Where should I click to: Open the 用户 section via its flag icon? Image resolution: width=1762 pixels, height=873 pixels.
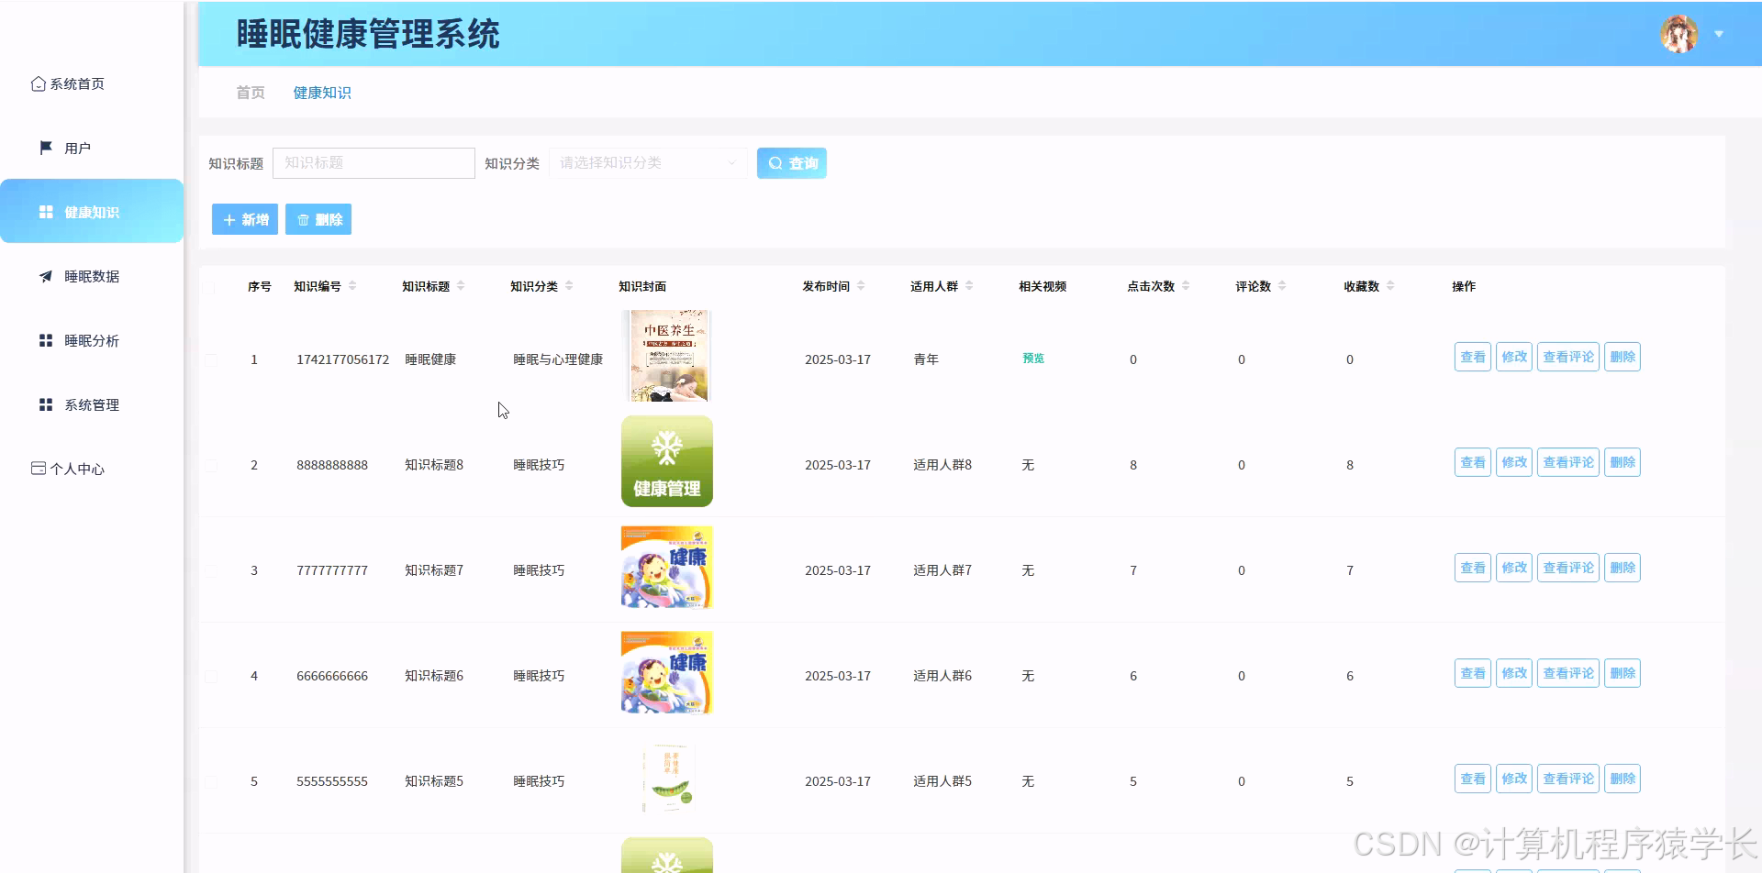click(x=44, y=147)
